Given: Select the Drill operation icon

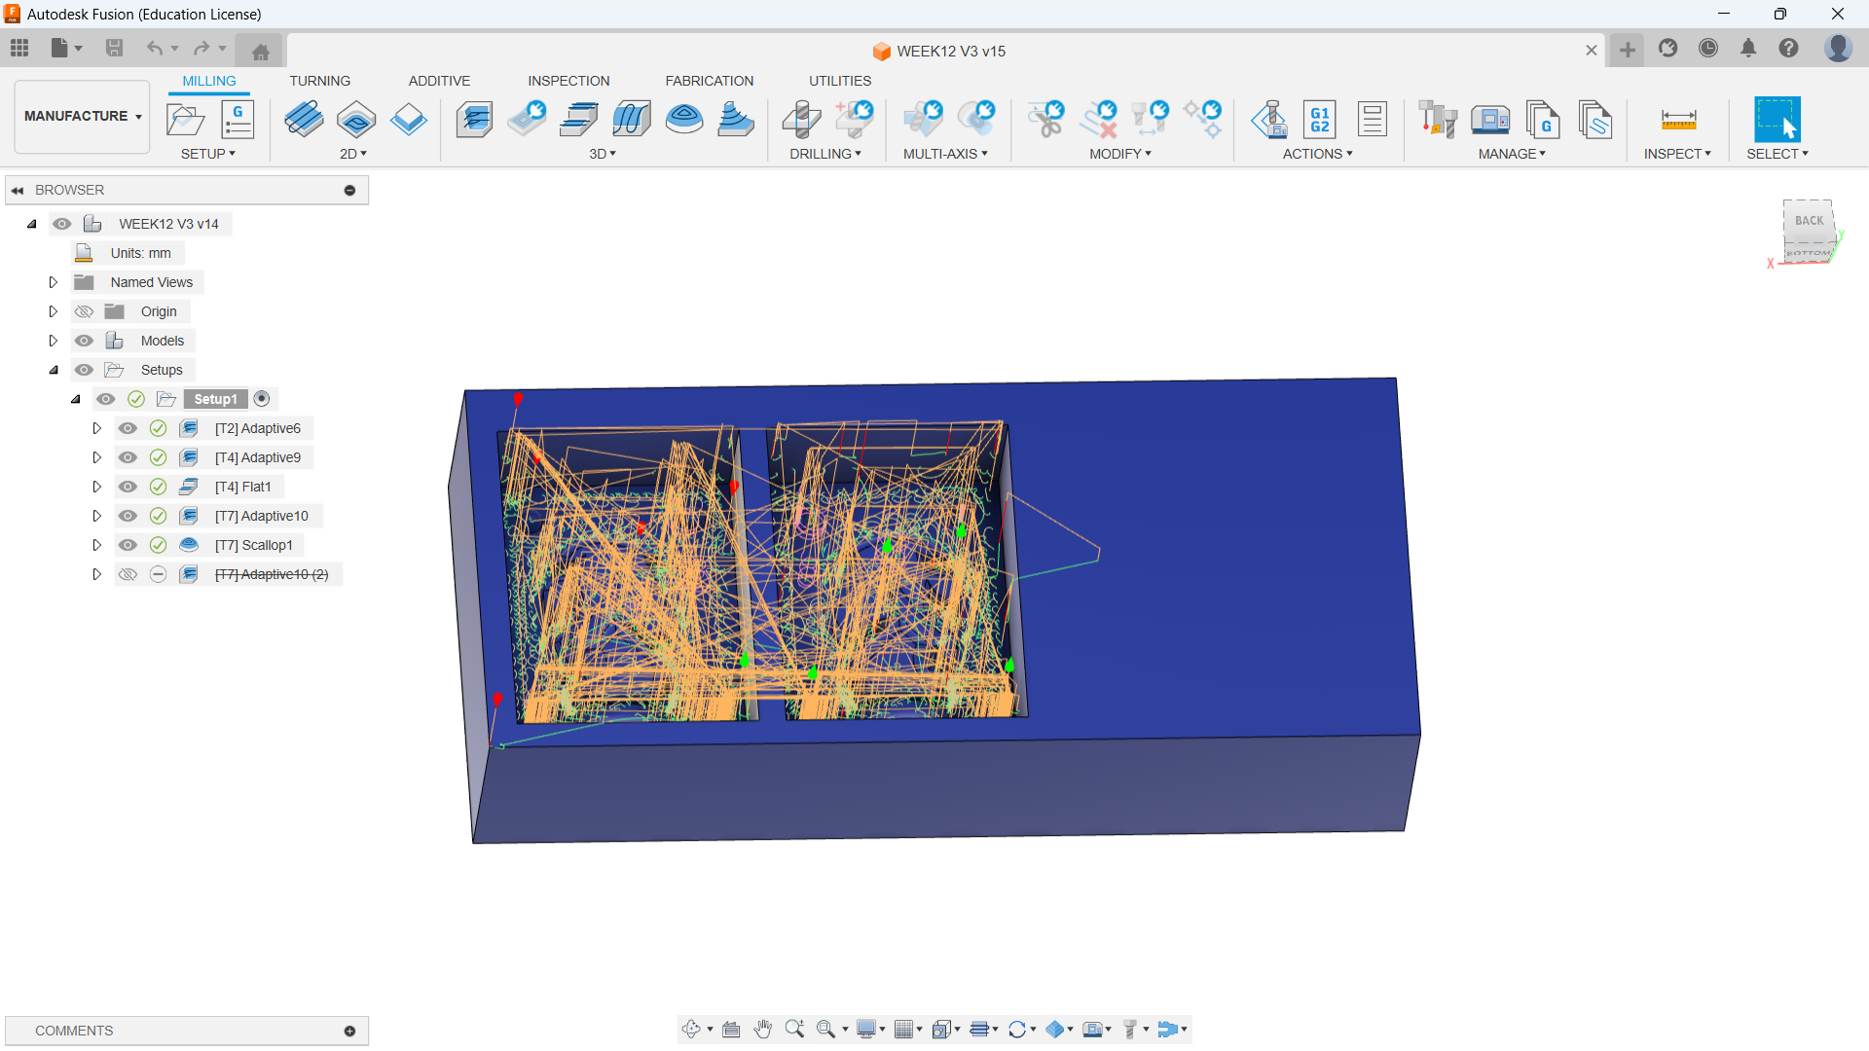Looking at the screenshot, I should click(801, 120).
